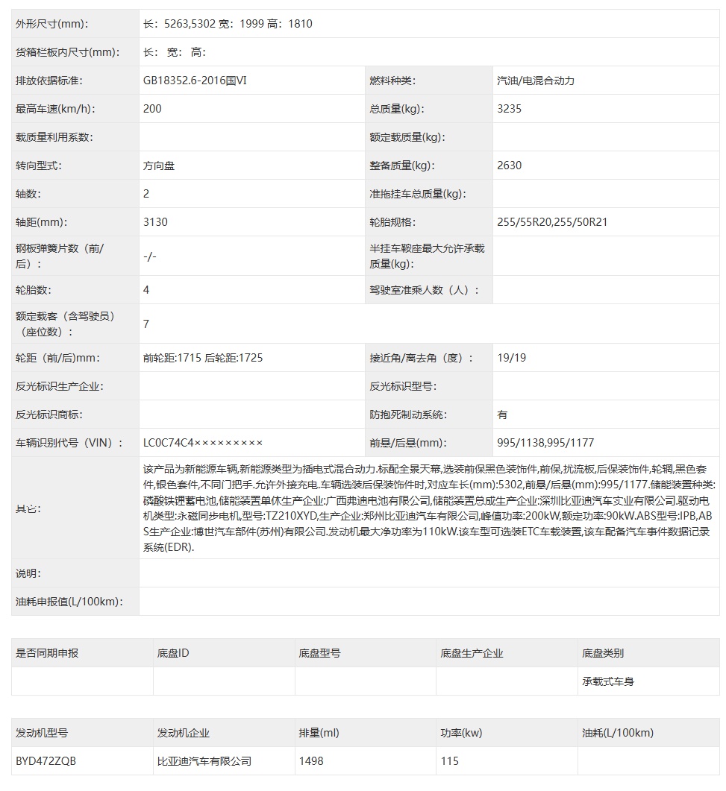The height and width of the screenshot is (791, 726).
Task: Select the 排量(ml) column header
Action: click(x=319, y=733)
